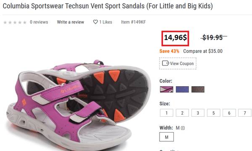Select size 2

(182, 113)
